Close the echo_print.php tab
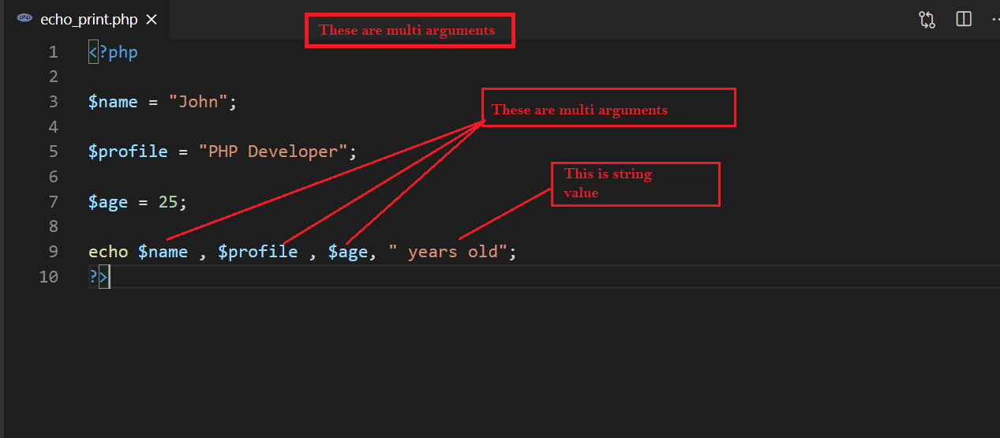 pyautogui.click(x=152, y=20)
